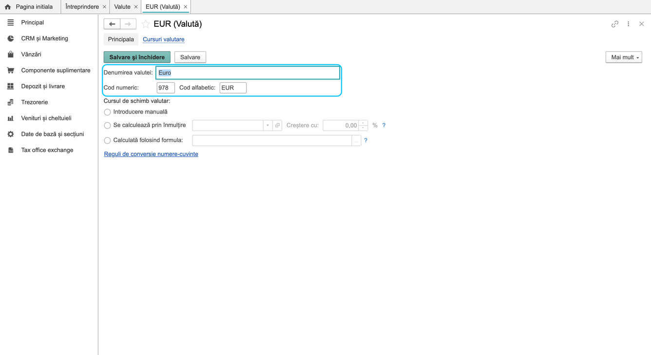Viewport: 651px width, 355px height.
Task: Go to home page icon
Action: pyautogui.click(x=8, y=7)
